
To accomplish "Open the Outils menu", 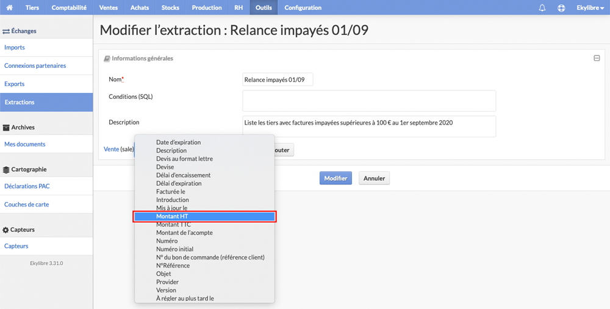I will click(x=264, y=7).
